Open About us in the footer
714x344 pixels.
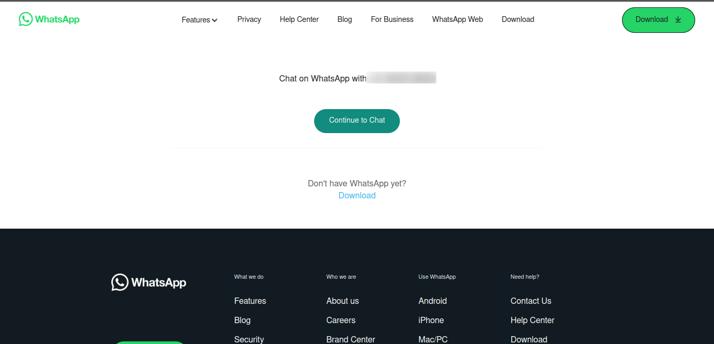tap(342, 301)
